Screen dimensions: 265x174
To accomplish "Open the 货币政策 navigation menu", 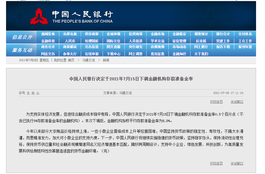I will pos(92,34).
